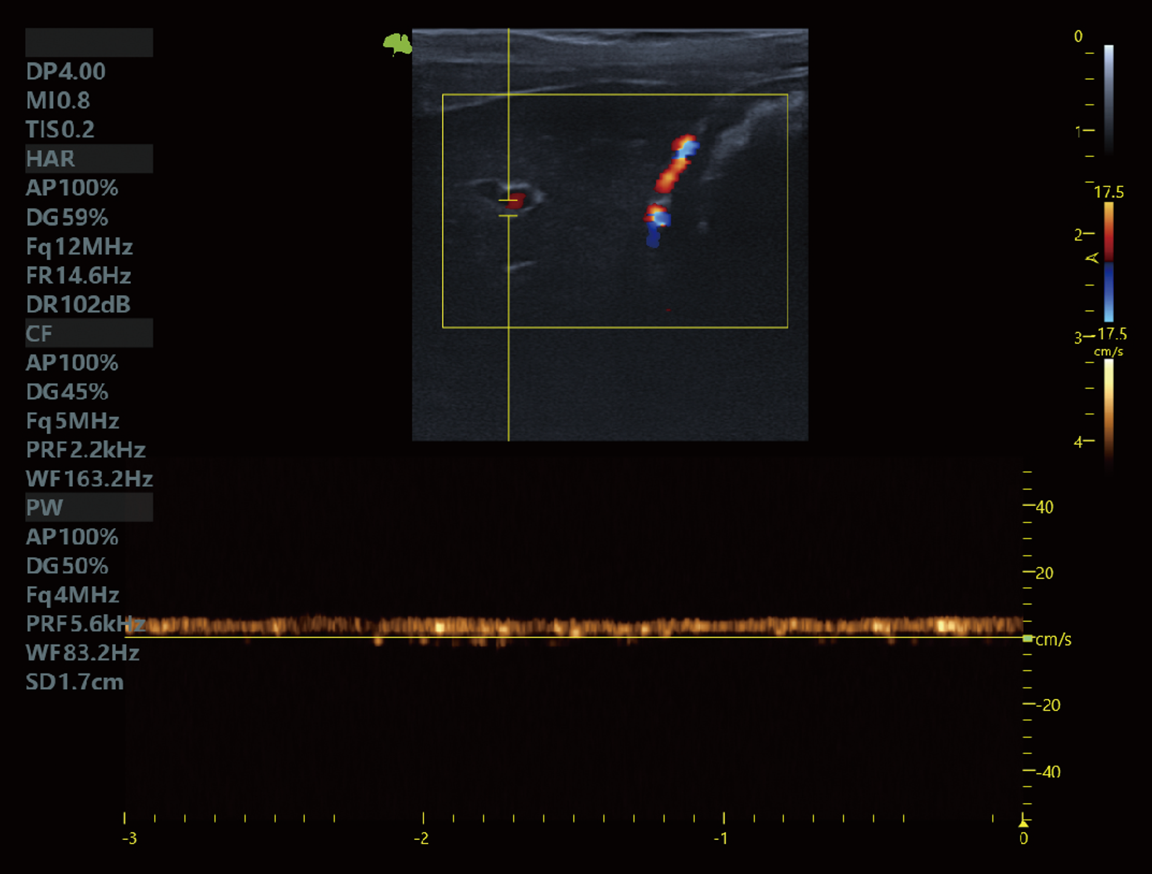Click the -2 second timeline marker
Viewport: 1152px width, 874px height.
(421, 838)
